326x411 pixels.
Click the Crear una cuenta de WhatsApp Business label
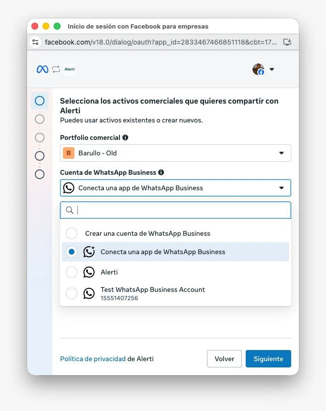click(148, 233)
